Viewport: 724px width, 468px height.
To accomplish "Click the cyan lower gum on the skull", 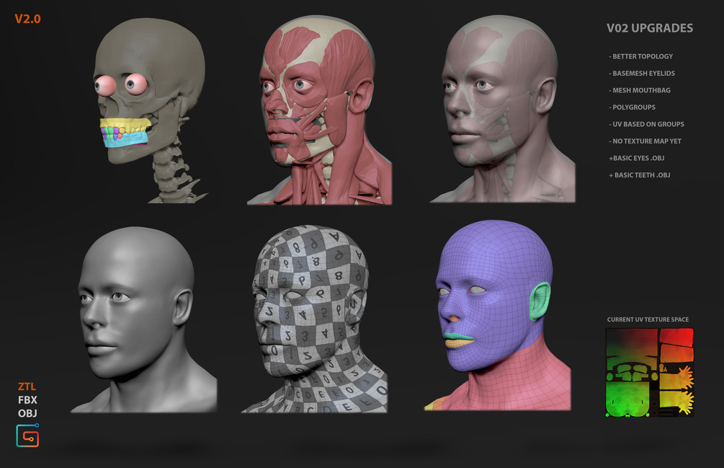I will (x=127, y=140).
